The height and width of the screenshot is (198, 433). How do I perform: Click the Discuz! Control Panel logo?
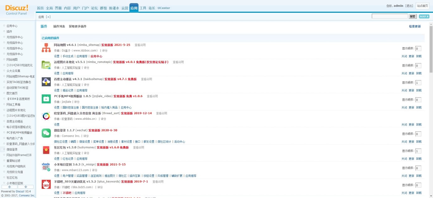pyautogui.click(x=17, y=9)
